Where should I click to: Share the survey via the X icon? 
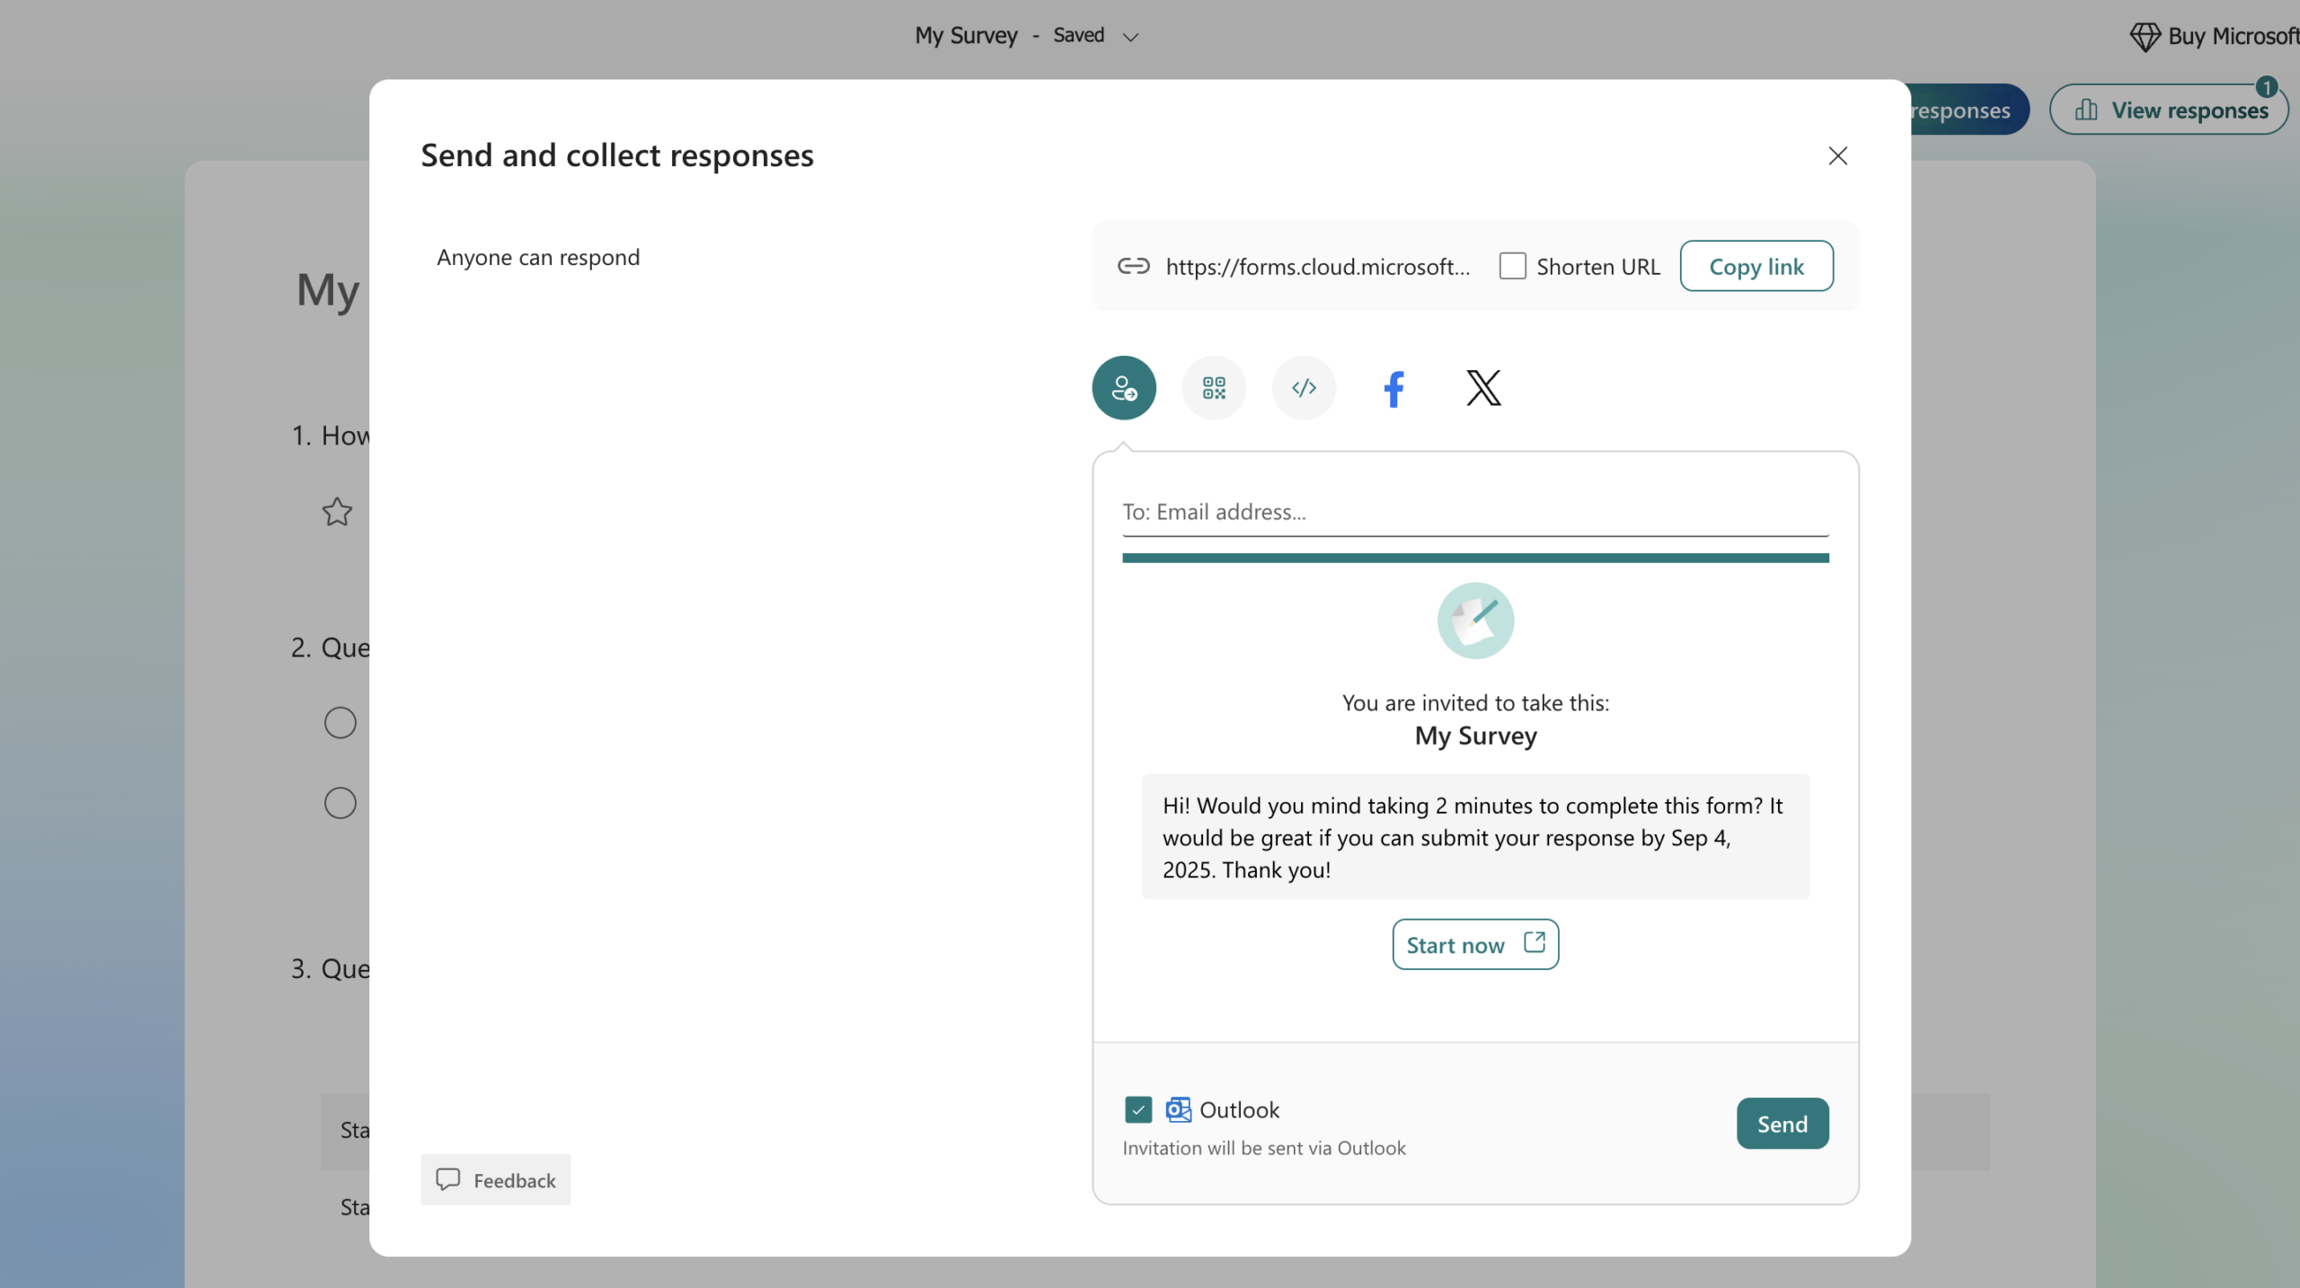click(1482, 387)
